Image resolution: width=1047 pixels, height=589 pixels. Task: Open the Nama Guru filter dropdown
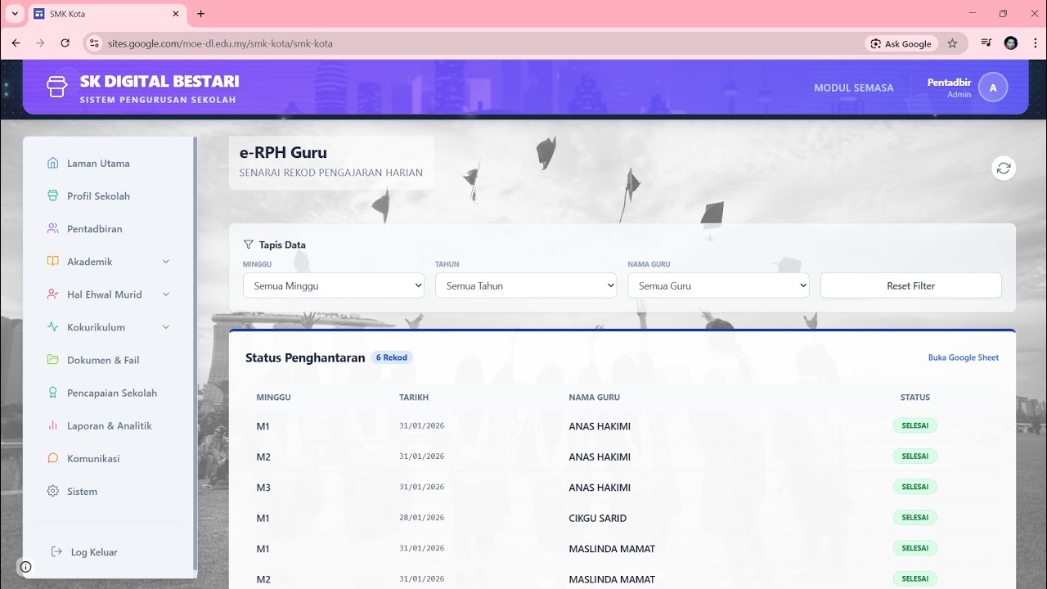pyautogui.click(x=718, y=286)
